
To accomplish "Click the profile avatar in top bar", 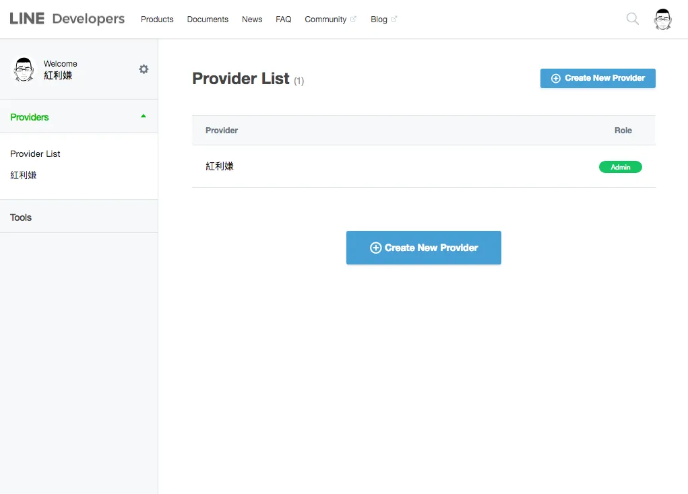I will click(x=663, y=20).
